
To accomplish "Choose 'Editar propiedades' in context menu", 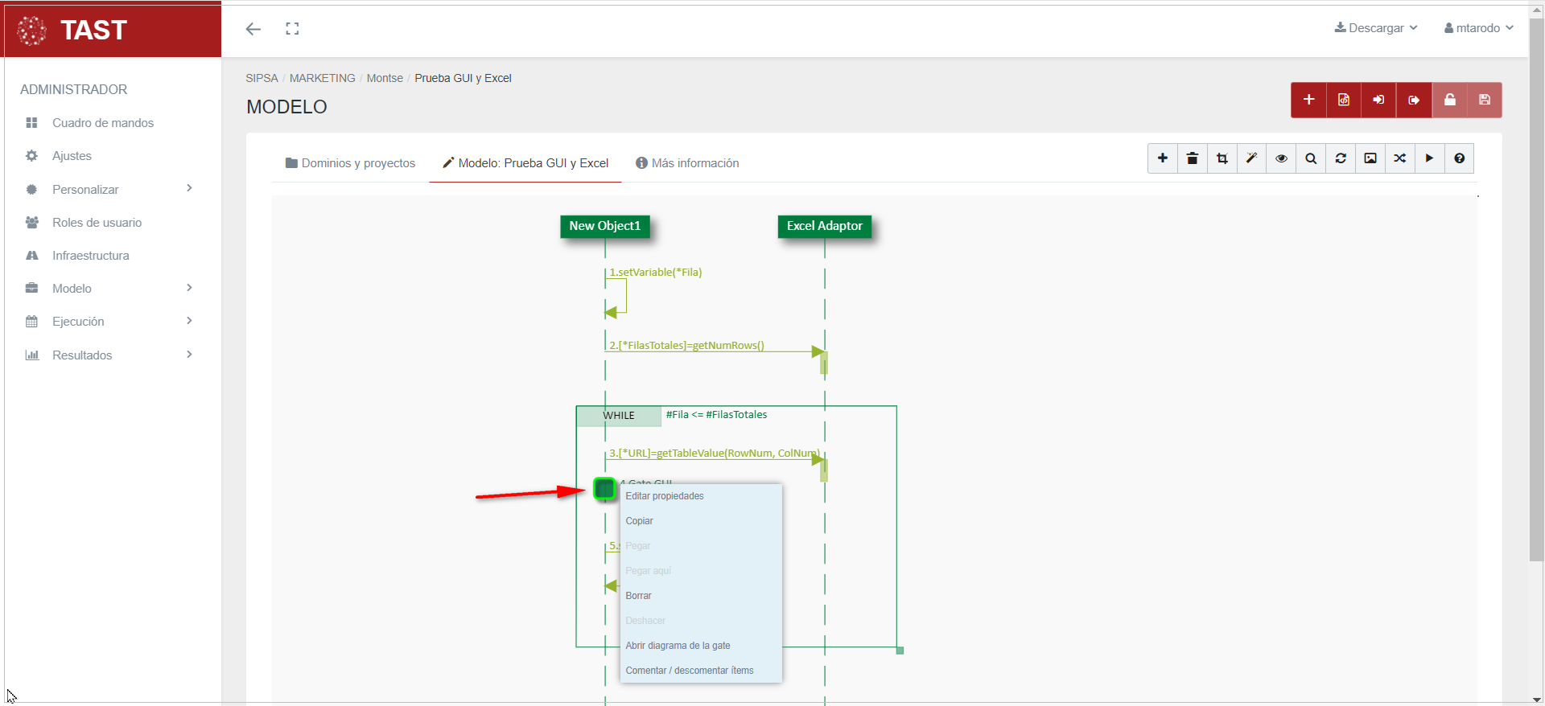I will point(665,496).
